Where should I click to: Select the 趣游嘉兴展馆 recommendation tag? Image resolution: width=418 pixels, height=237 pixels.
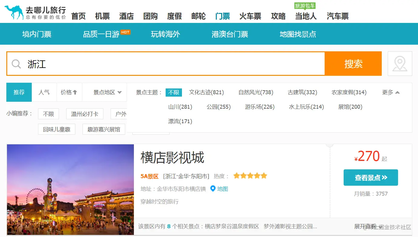coord(104,129)
